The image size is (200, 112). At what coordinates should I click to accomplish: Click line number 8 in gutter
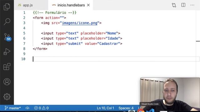24,49
